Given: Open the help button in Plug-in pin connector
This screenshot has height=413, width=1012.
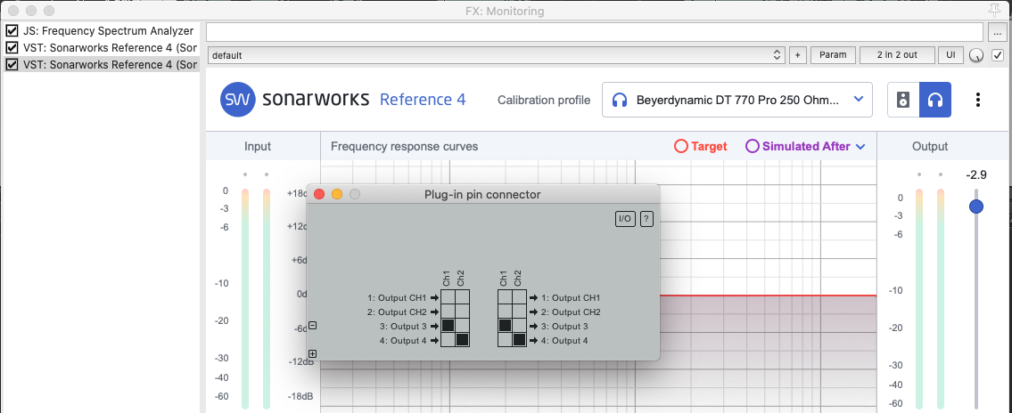Looking at the screenshot, I should coord(646,219).
